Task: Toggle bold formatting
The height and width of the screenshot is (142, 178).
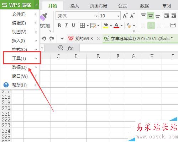Action: [x=59, y=26]
